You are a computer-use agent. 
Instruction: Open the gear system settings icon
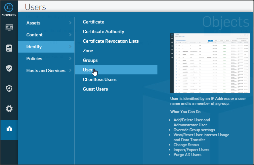pyautogui.click(x=9, y=108)
